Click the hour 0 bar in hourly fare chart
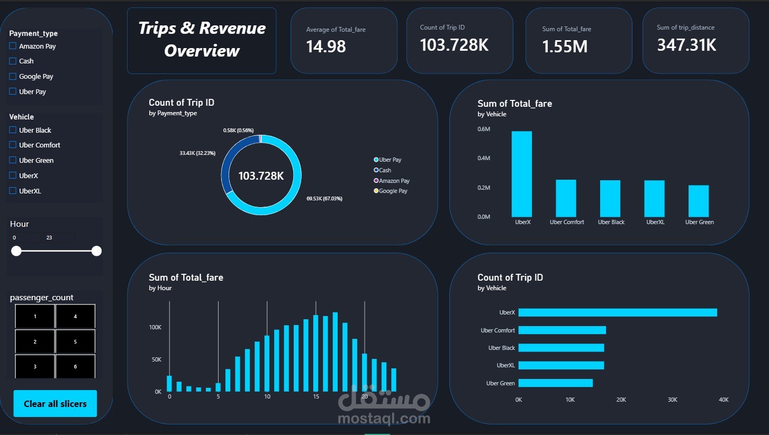The width and height of the screenshot is (769, 435). tap(169, 384)
